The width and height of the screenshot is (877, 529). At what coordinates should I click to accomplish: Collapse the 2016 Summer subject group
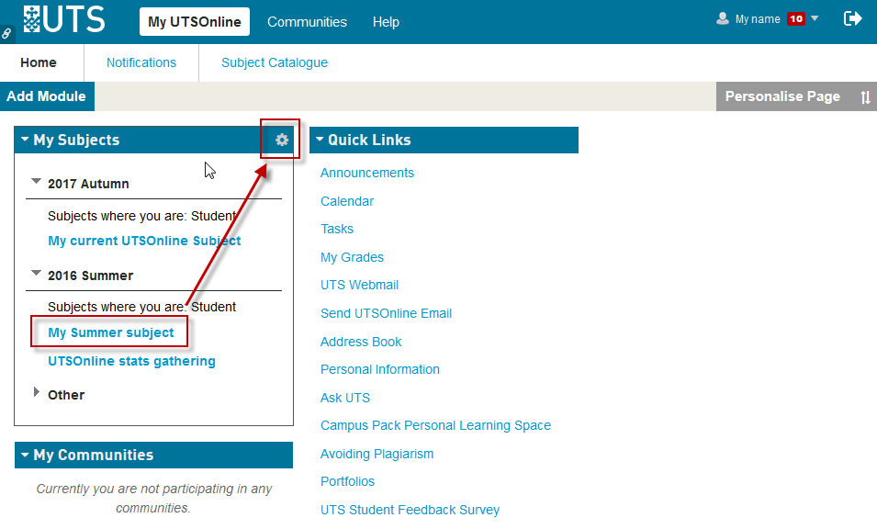click(x=37, y=274)
